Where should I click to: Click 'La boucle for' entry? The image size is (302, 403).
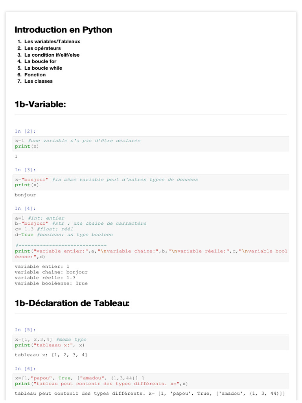point(41,61)
